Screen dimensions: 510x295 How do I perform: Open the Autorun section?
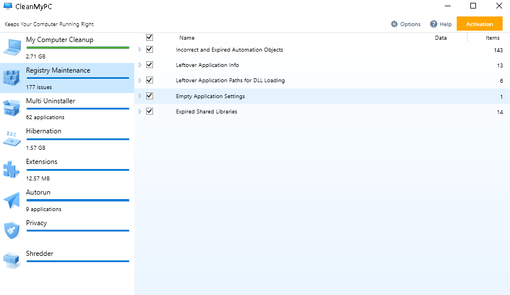coord(67,200)
